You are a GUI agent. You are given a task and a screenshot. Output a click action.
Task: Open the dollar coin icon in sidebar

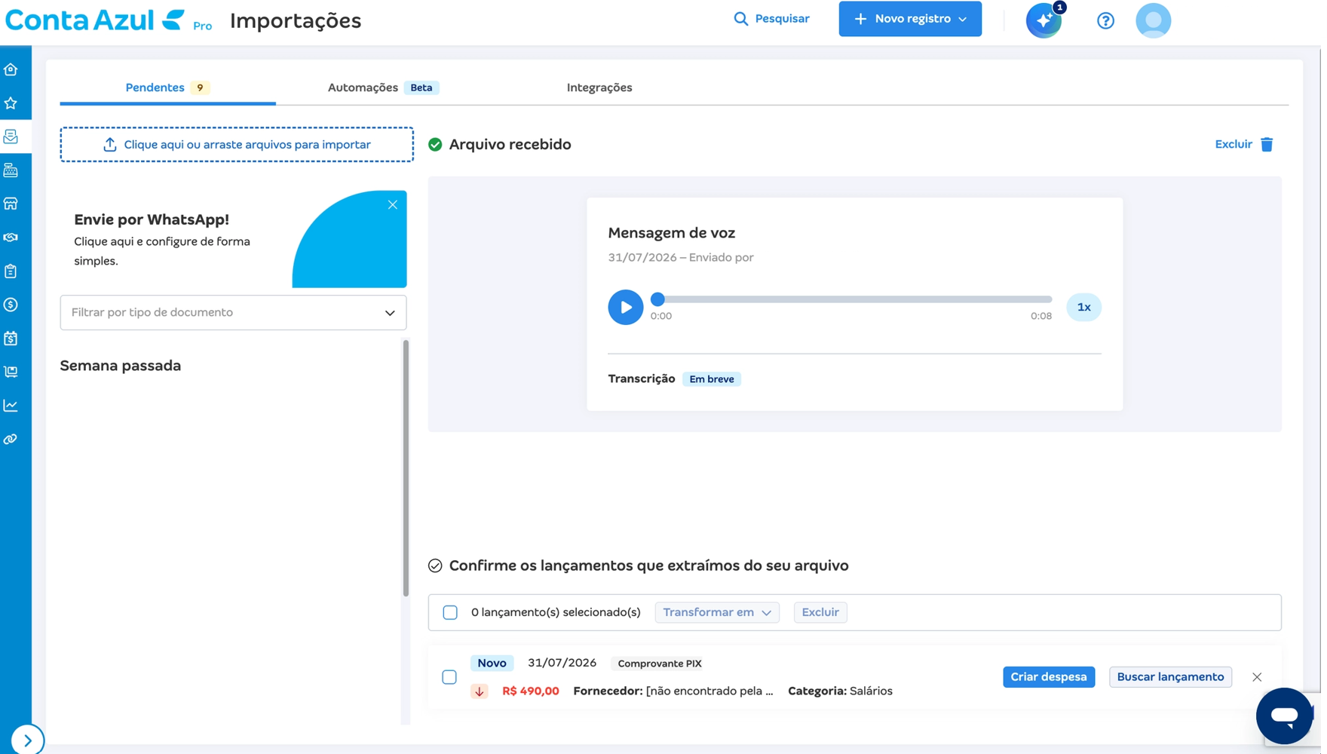click(x=11, y=305)
